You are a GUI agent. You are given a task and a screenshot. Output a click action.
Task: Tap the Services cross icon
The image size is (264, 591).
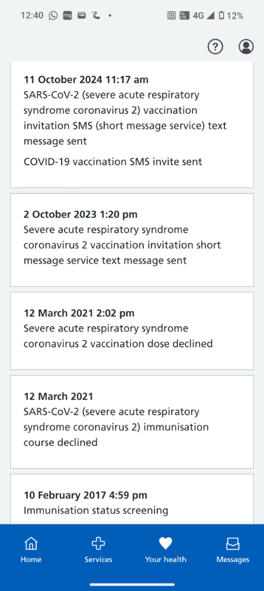(98, 544)
